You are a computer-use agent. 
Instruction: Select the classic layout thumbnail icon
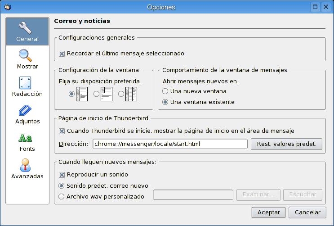point(82,94)
